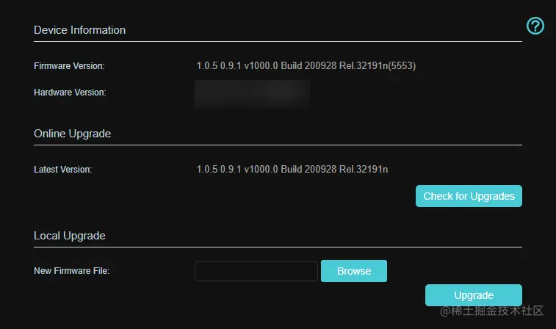Start the local firmware Upgrade
This screenshot has width=556, height=329.
pyautogui.click(x=474, y=295)
